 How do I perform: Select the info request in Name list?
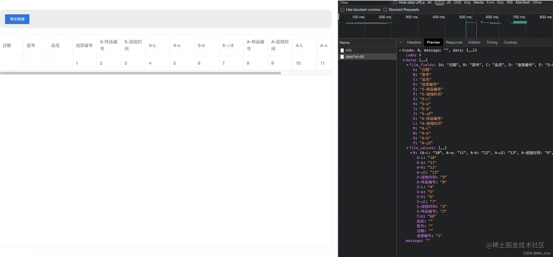click(x=367, y=50)
